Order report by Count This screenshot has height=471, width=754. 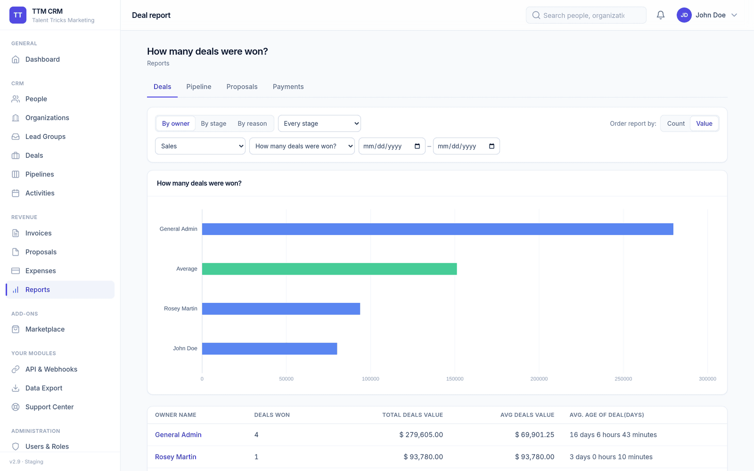[676, 123]
